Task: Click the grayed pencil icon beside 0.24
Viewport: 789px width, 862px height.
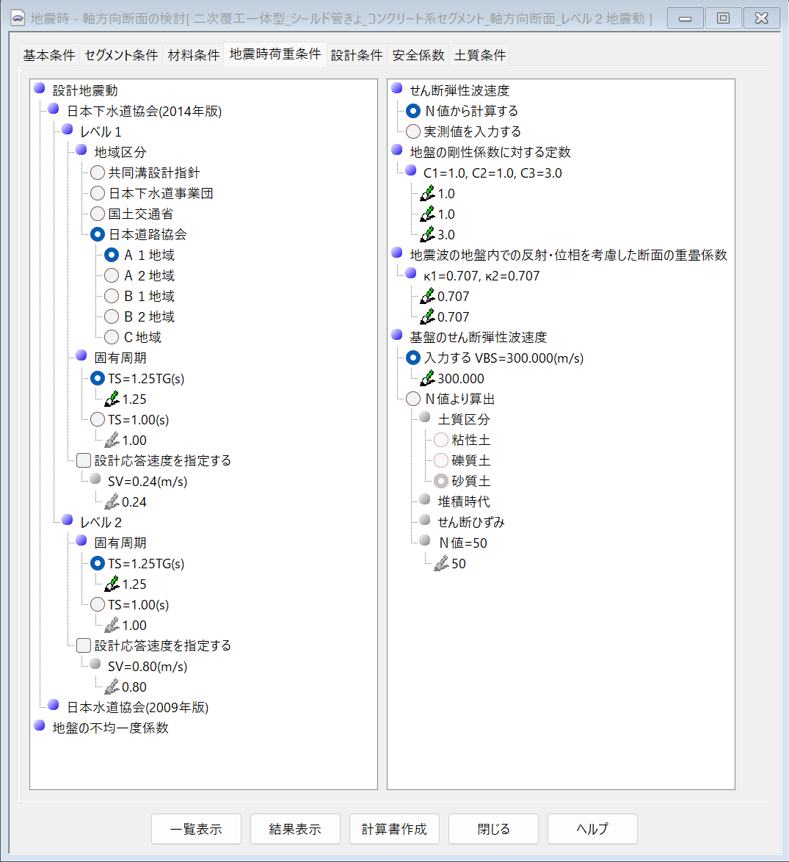Action: pyautogui.click(x=112, y=502)
